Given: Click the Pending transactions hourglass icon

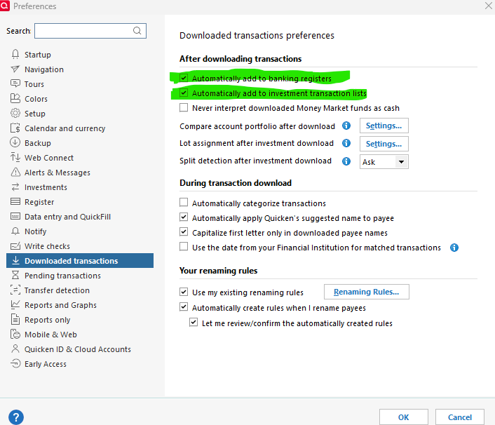Looking at the screenshot, I should pos(15,275).
